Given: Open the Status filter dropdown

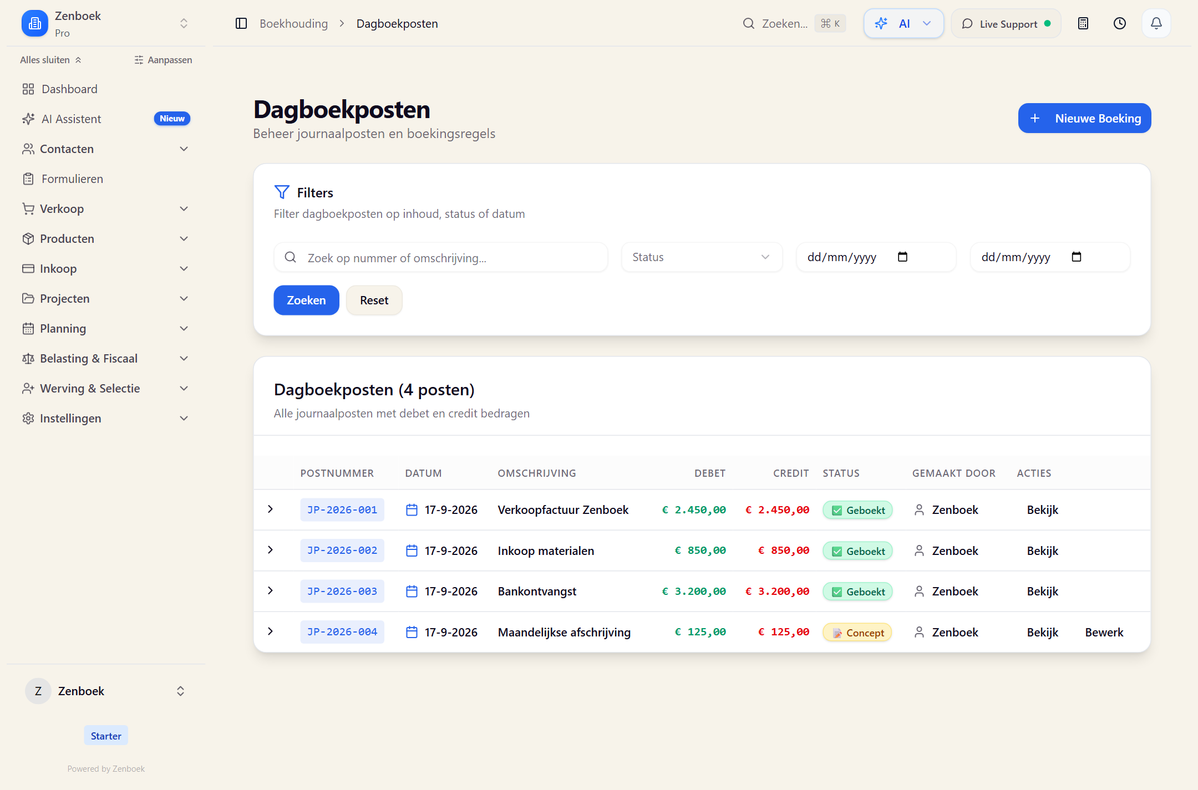Looking at the screenshot, I should pyautogui.click(x=702, y=257).
